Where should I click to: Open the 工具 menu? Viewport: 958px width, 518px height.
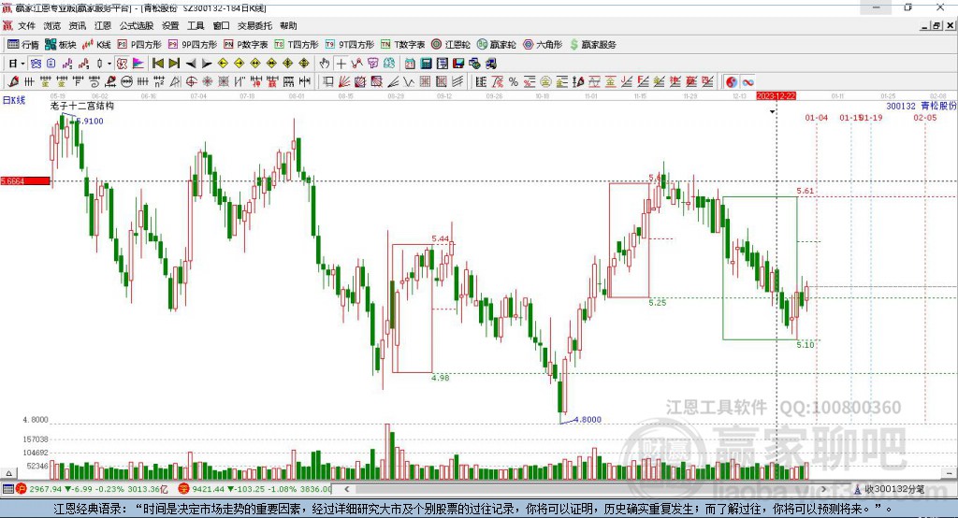point(196,25)
